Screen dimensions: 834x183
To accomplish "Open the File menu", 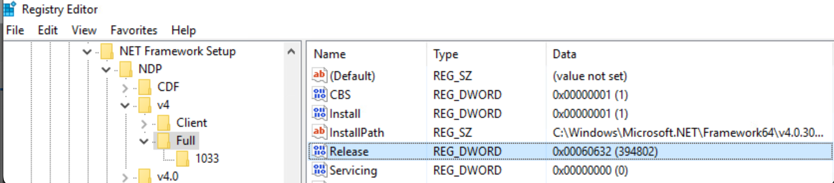I will [x=15, y=30].
